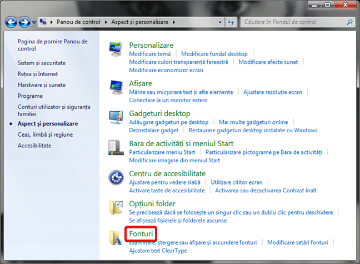
Task: Select Aspect și personalizare in sidebar
Action: pos(48,123)
